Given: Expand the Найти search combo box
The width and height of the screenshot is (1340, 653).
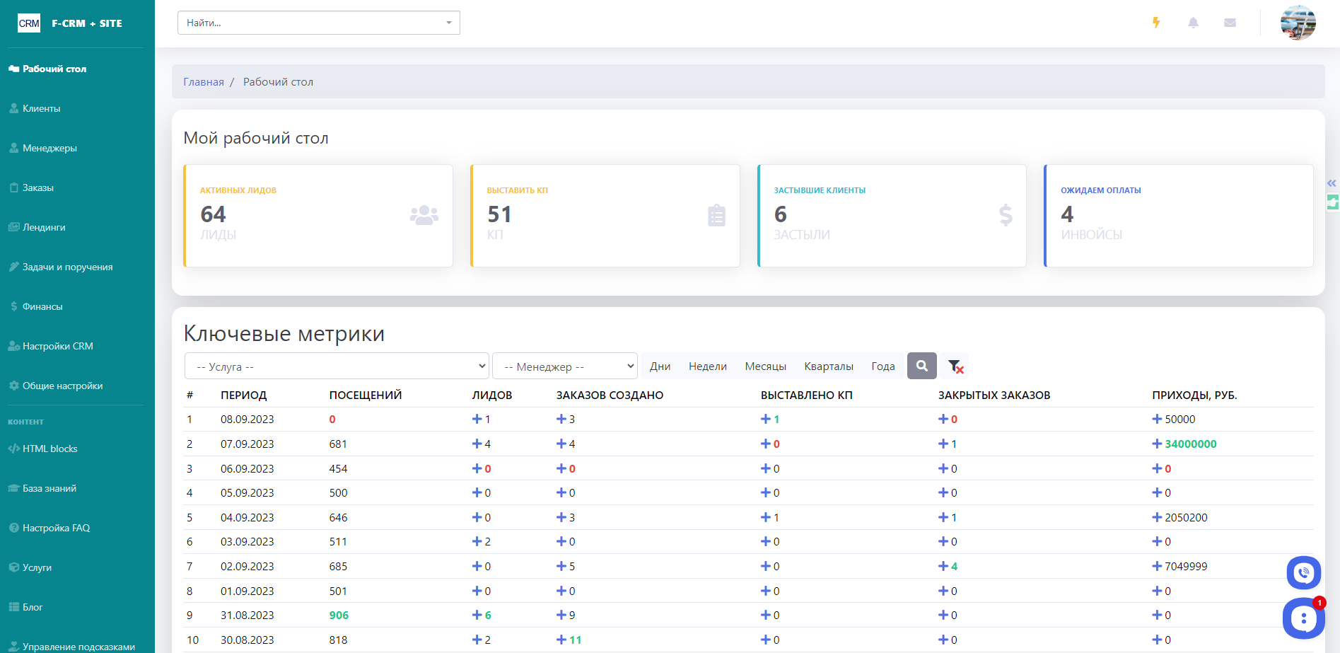Looking at the screenshot, I should tap(448, 23).
